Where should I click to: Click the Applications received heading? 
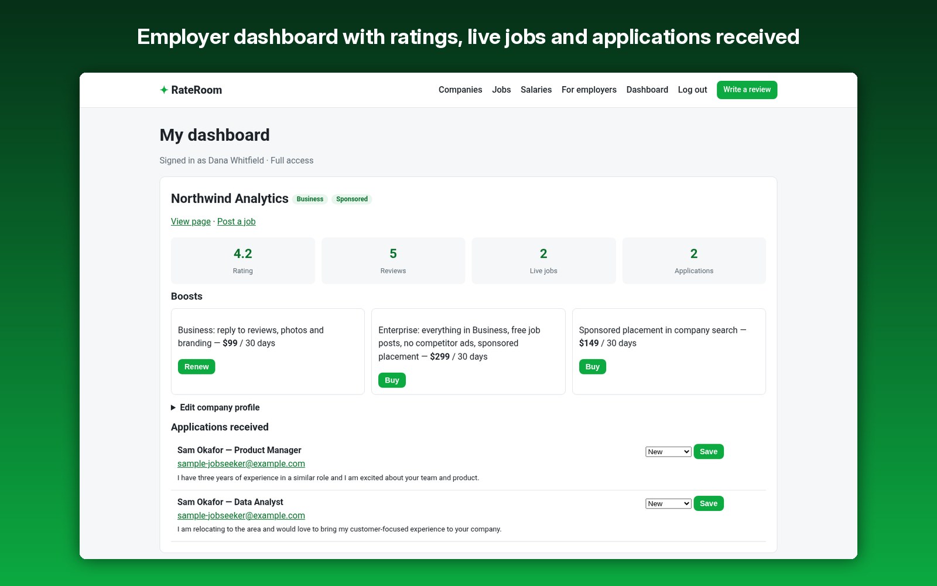click(220, 427)
